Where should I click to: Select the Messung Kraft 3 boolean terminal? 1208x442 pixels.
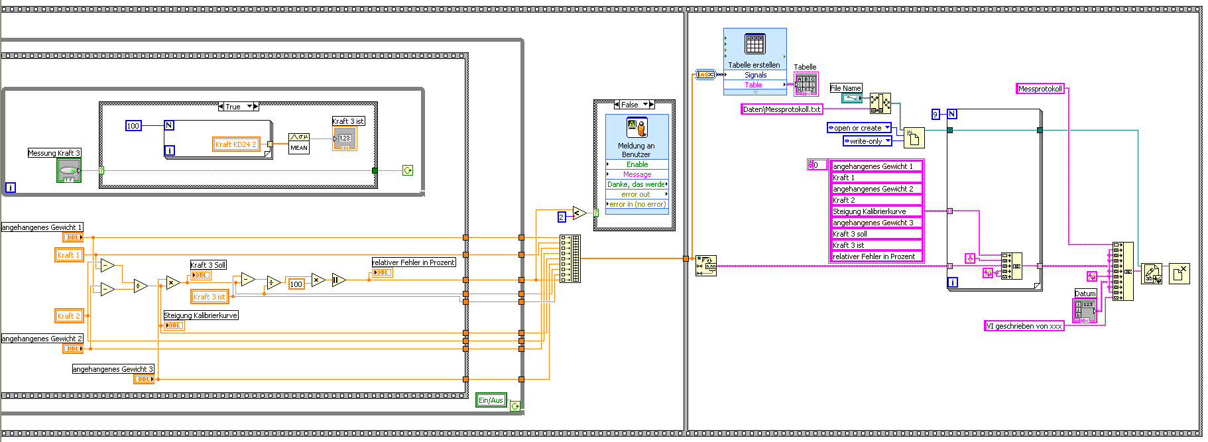pyautogui.click(x=69, y=171)
